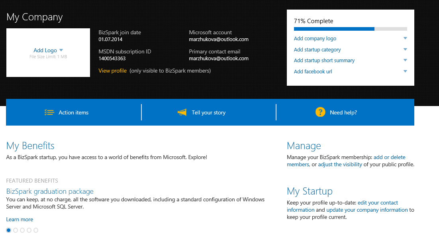Click the My Startup heading
This screenshot has width=439, height=240.
click(310, 191)
